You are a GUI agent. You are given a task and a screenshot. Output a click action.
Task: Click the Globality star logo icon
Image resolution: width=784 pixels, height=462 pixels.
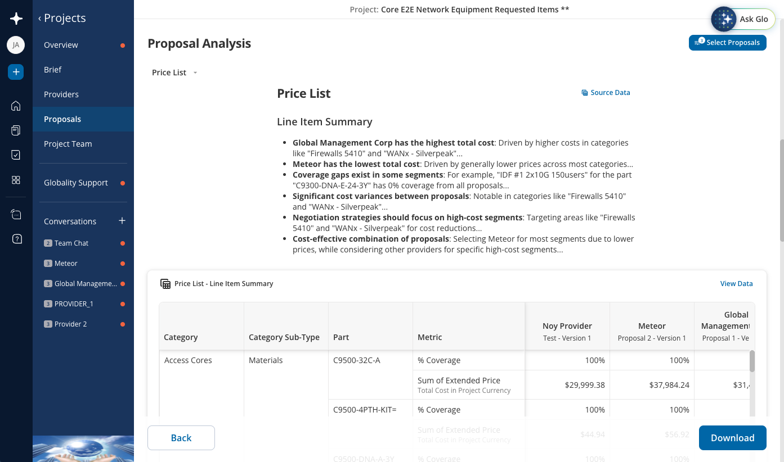[16, 19]
